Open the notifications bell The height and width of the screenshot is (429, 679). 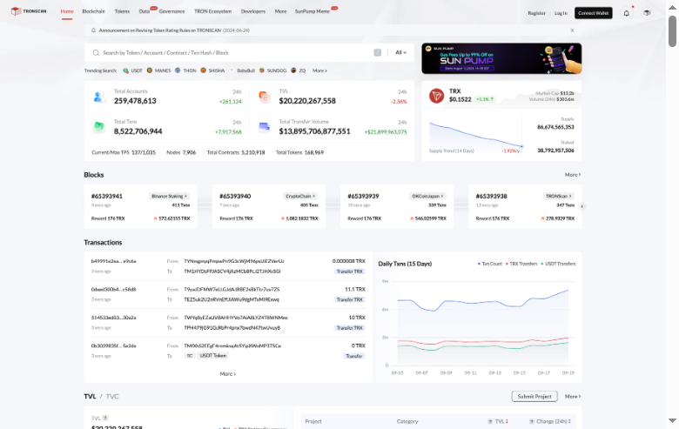[x=626, y=13]
